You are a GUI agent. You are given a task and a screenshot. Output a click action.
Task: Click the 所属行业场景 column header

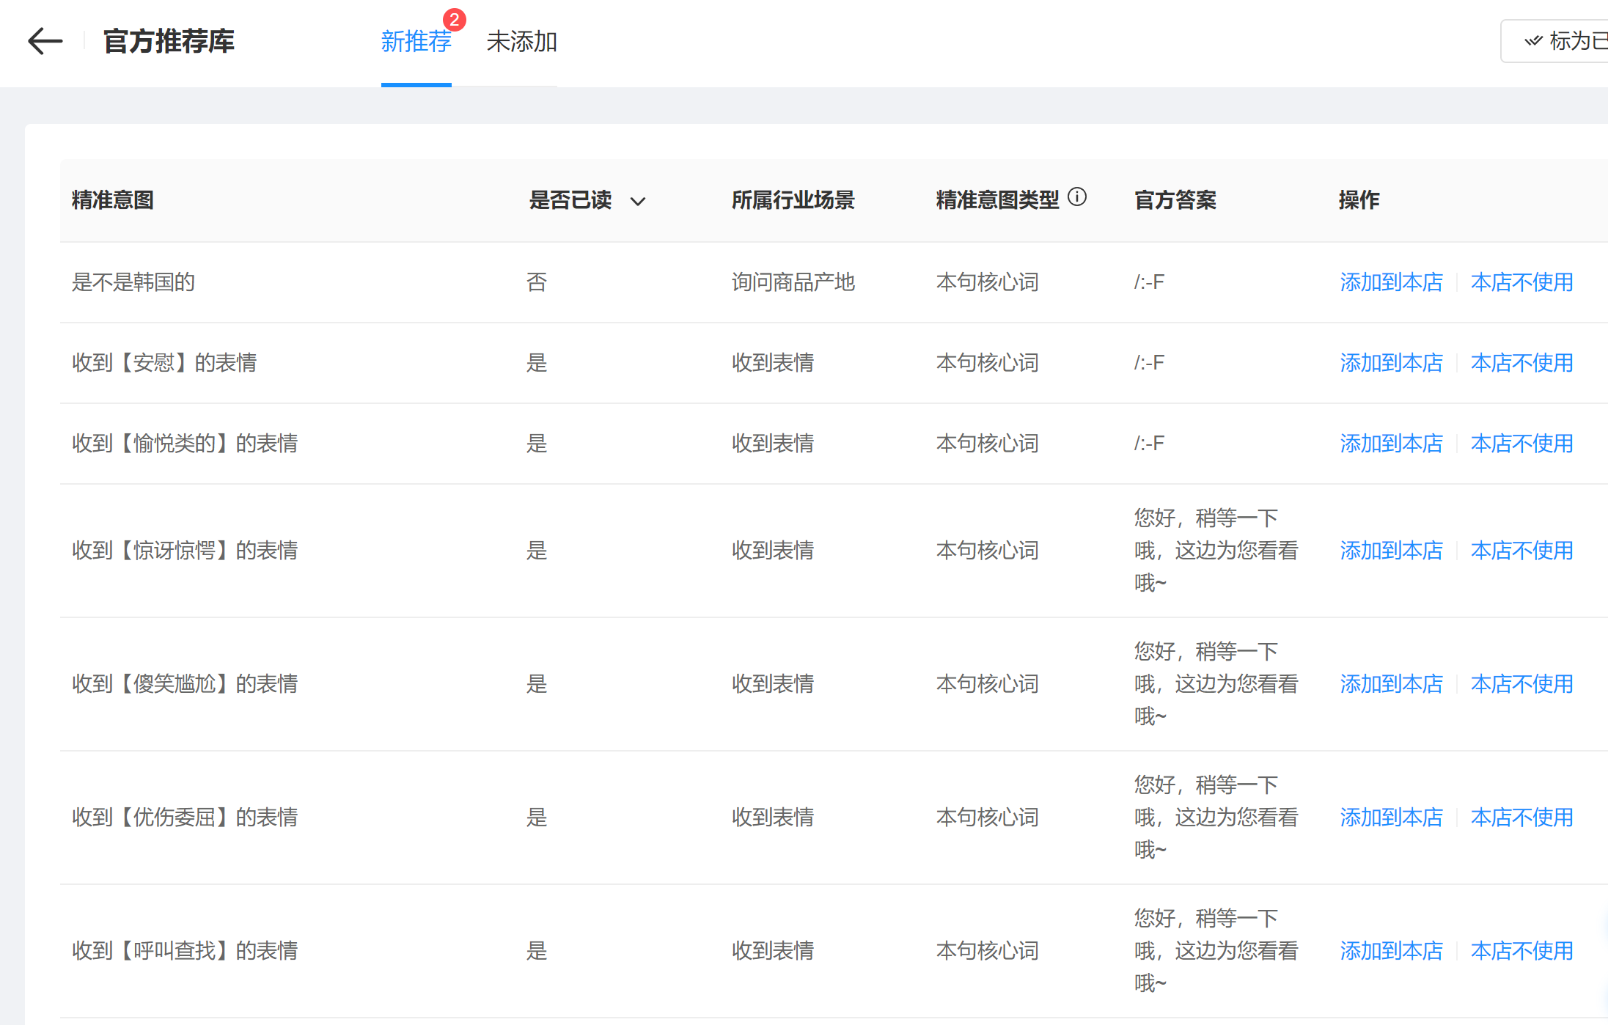[793, 200]
